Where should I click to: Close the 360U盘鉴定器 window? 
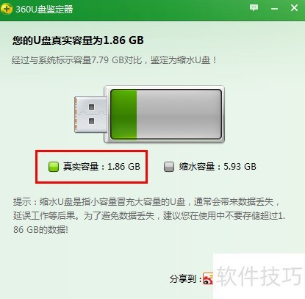pos(294,8)
